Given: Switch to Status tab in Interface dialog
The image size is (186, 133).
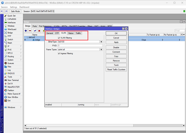Looking at the screenshot, I should [71, 33].
